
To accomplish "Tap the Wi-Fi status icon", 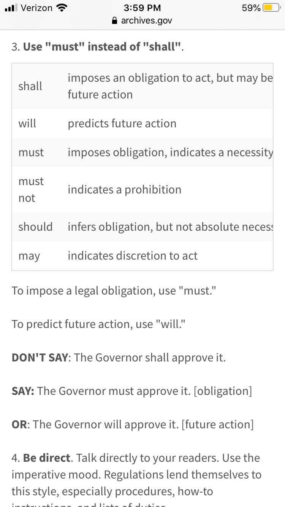I will pos(61,8).
